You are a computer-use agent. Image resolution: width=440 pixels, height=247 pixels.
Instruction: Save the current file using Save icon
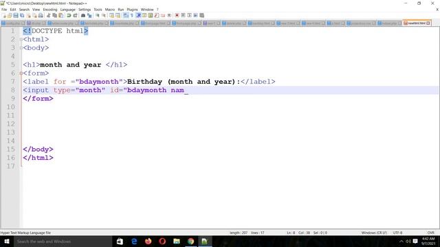click(16, 15)
